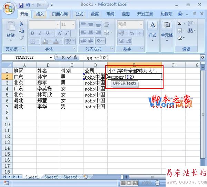Open the Styles (样式) gallery
The image size is (207, 187).
[x=152, y=31]
